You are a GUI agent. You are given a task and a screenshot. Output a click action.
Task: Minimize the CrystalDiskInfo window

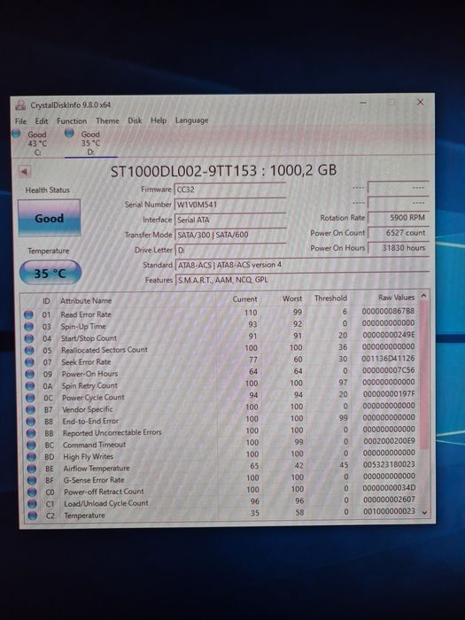pos(363,103)
